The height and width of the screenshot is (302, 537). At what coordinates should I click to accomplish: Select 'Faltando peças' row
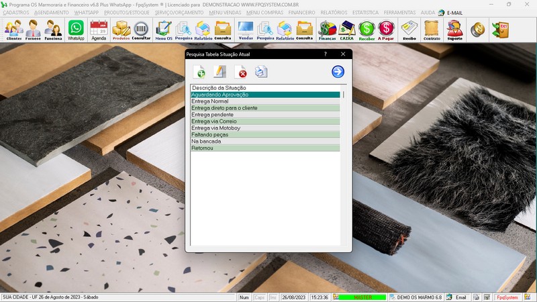210,135
